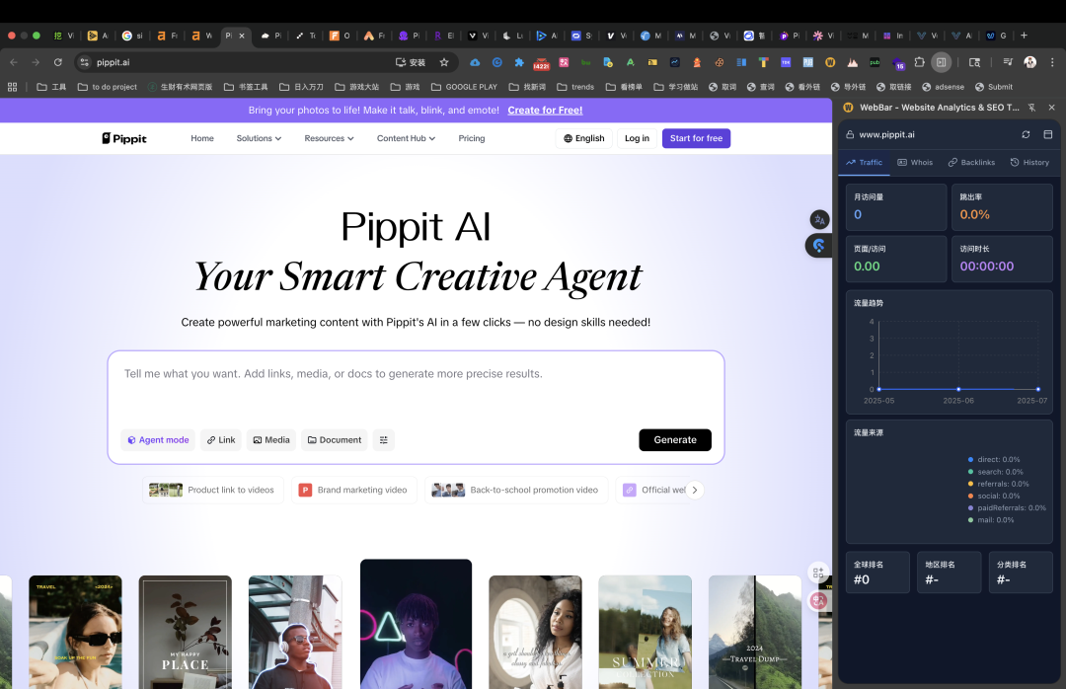Pin the WebBar side panel
Image resolution: width=1066 pixels, height=689 pixels.
pyautogui.click(x=1032, y=108)
